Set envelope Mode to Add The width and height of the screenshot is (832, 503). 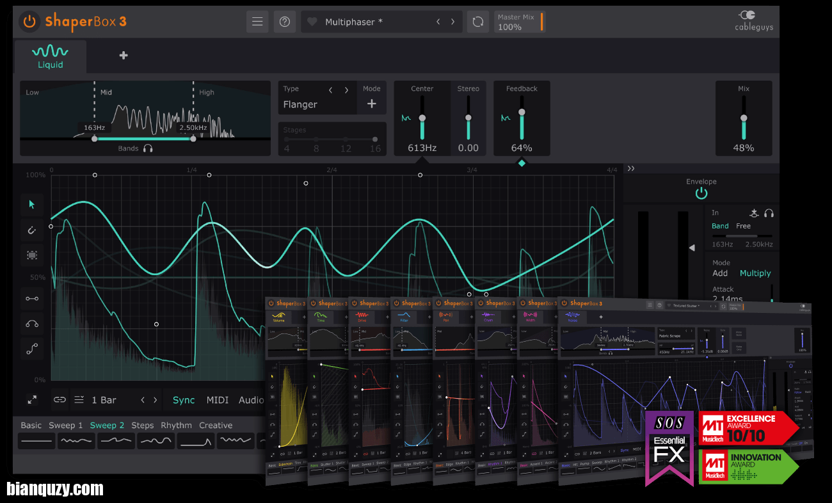720,273
